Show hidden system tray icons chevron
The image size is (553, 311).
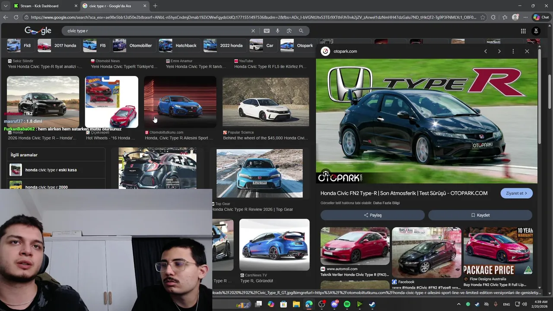(459, 305)
